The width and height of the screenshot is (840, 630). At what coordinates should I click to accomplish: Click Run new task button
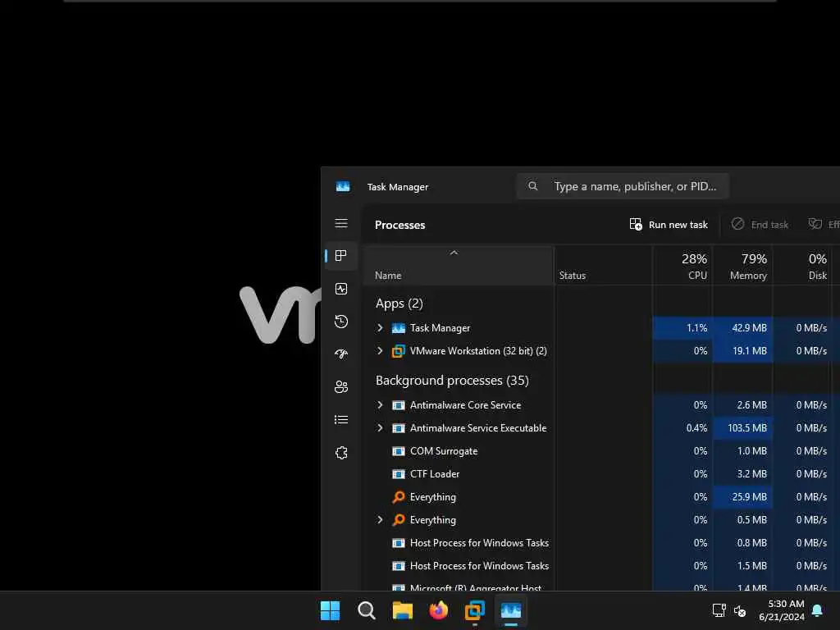pos(669,225)
